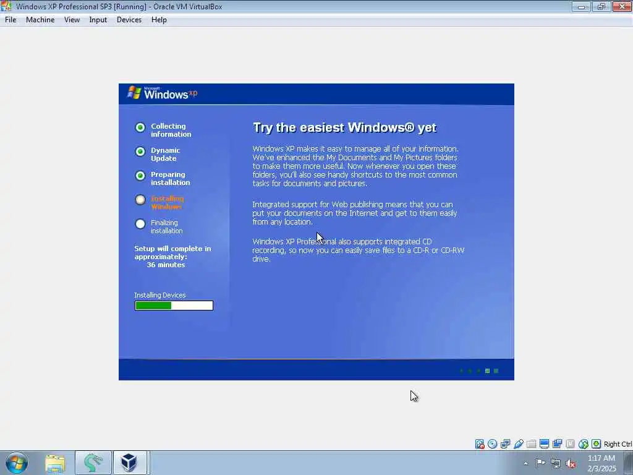Open the Help menu
Viewport: 633px width, 475px height.
[159, 20]
